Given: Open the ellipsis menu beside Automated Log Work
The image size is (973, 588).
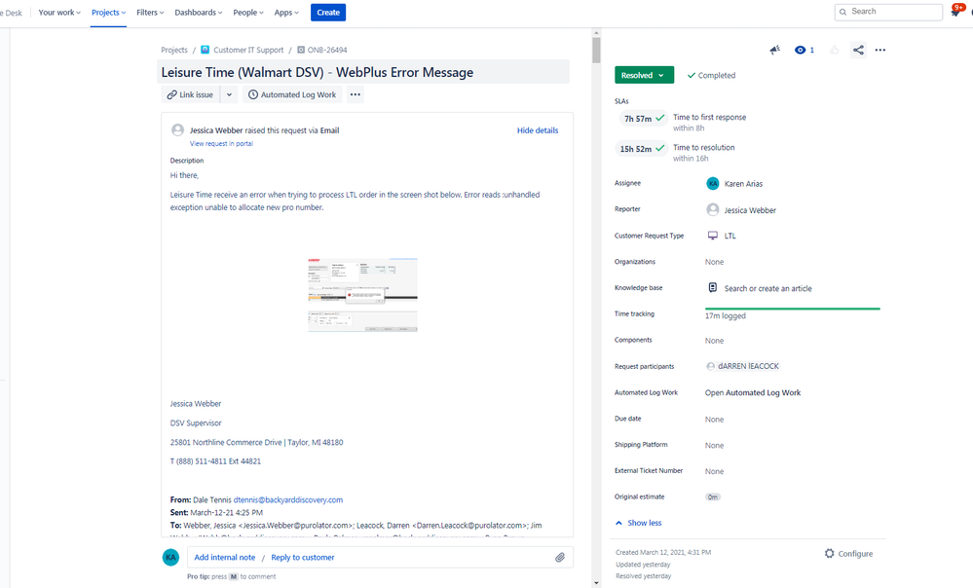Looking at the screenshot, I should coord(355,94).
